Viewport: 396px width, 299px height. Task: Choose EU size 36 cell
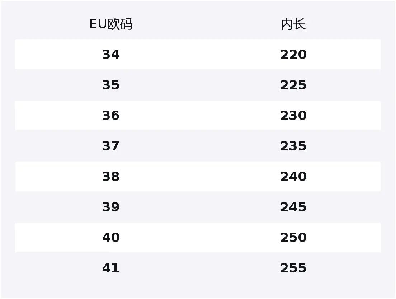click(111, 116)
